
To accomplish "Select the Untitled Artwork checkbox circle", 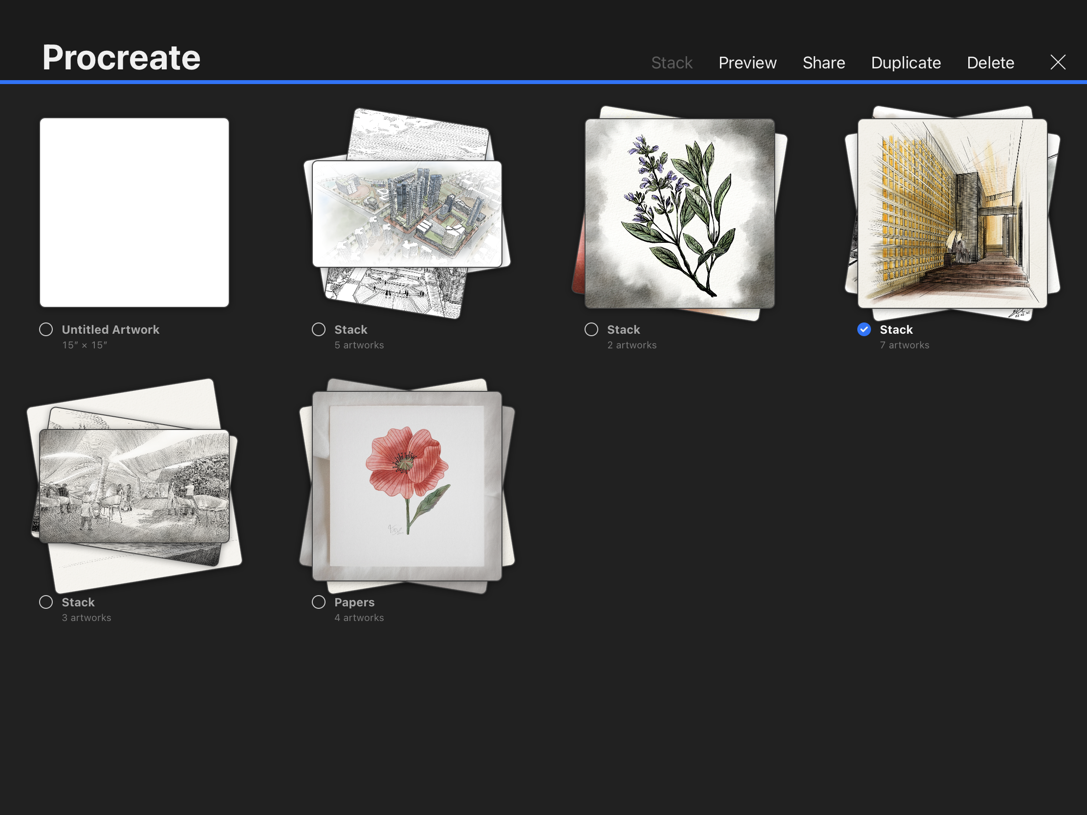I will click(46, 329).
